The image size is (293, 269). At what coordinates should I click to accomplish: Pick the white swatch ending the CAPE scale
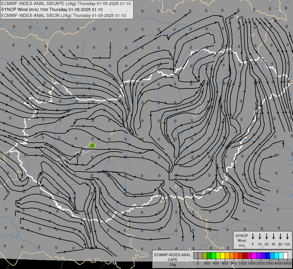286,256
